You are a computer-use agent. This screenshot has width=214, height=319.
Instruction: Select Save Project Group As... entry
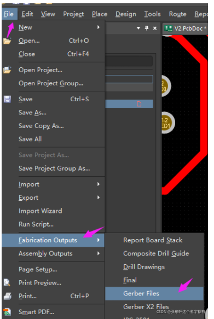pyautogui.click(x=53, y=169)
